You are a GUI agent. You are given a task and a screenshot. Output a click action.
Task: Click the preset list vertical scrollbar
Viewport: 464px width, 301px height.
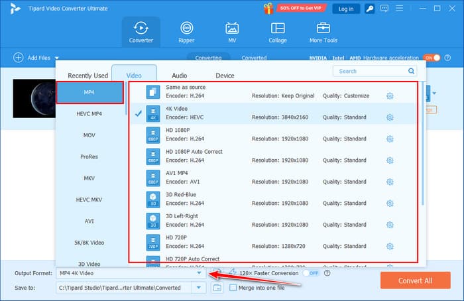pyautogui.click(x=423, y=144)
